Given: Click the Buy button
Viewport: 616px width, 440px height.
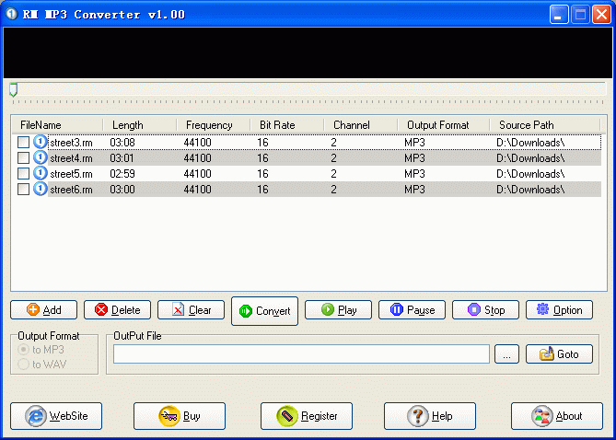Looking at the screenshot, I should (x=180, y=416).
